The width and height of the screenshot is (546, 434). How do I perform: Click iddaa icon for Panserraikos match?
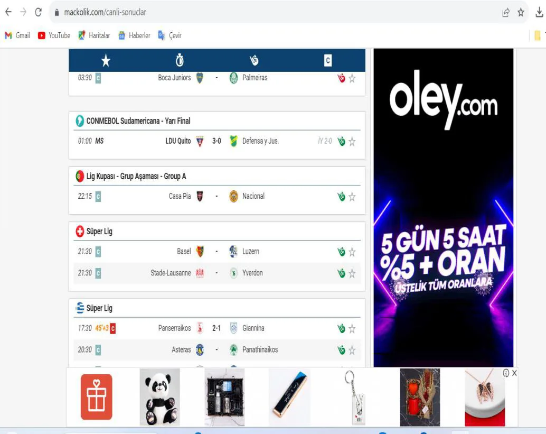[341, 328]
